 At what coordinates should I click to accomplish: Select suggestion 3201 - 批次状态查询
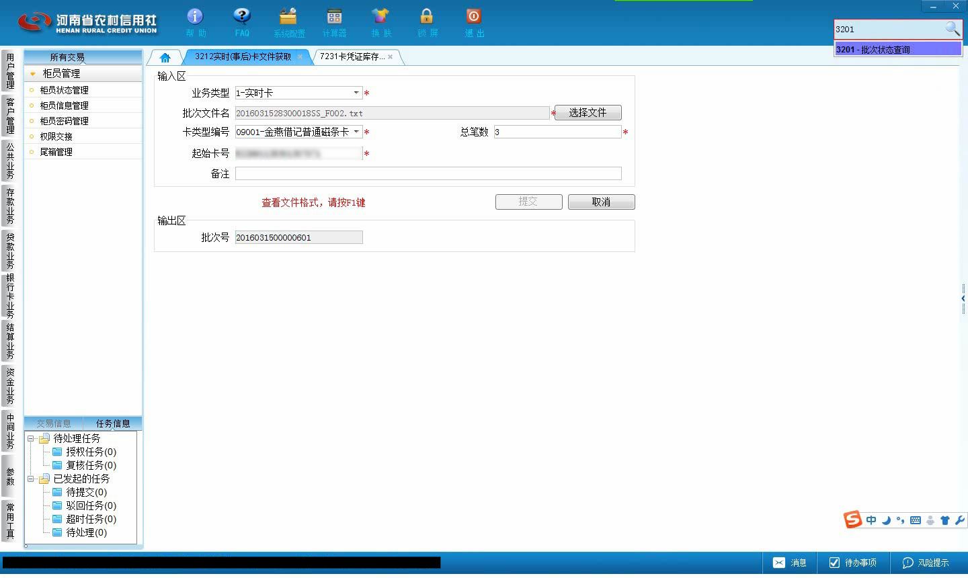pyautogui.click(x=897, y=49)
